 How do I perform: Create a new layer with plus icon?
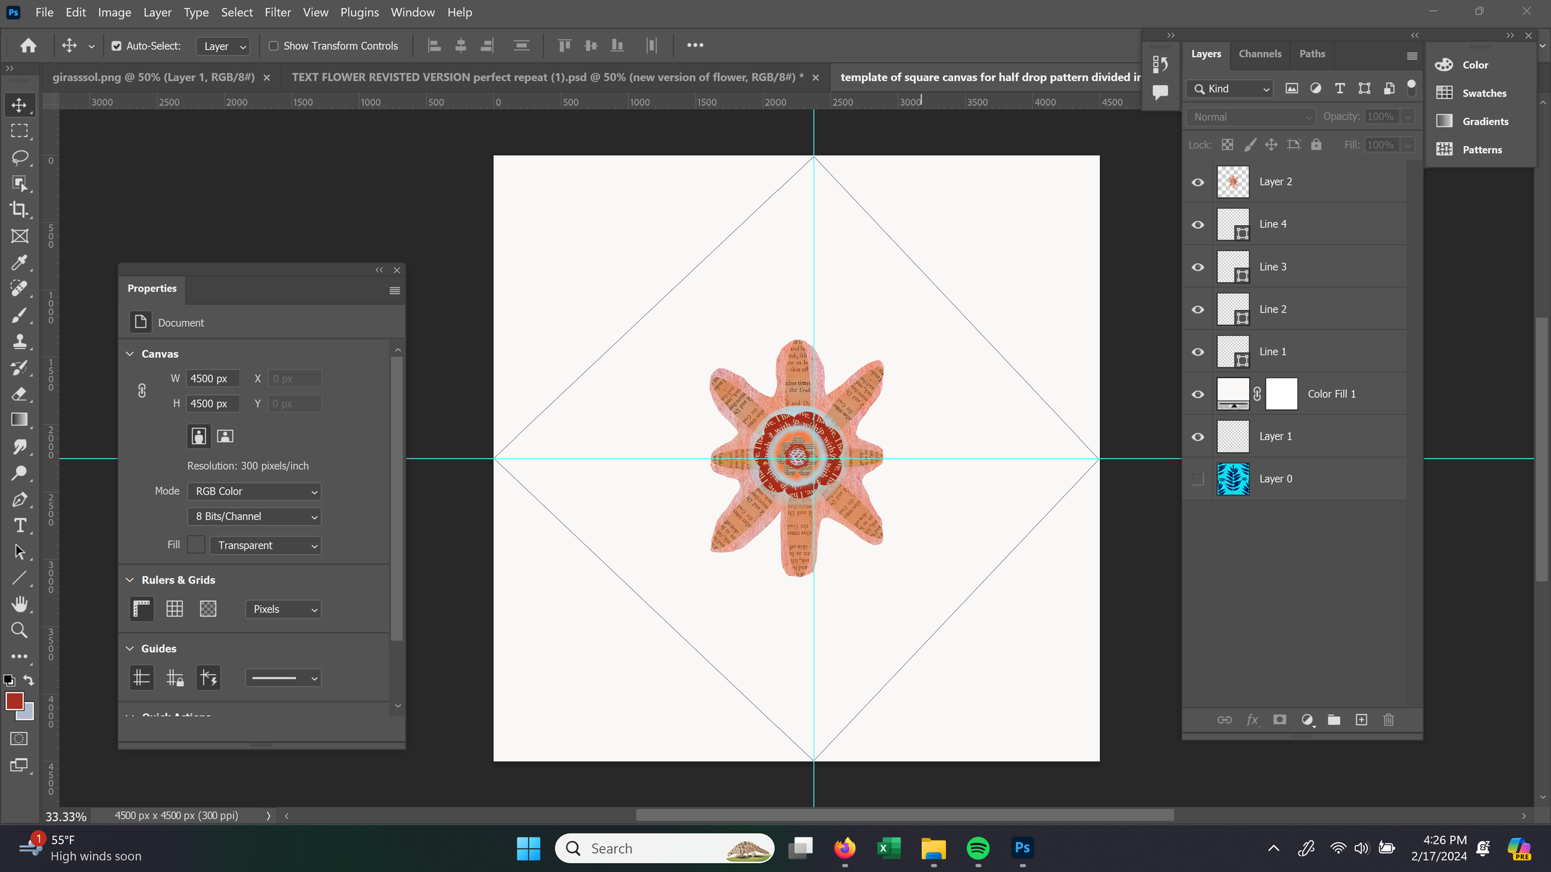coord(1361,719)
